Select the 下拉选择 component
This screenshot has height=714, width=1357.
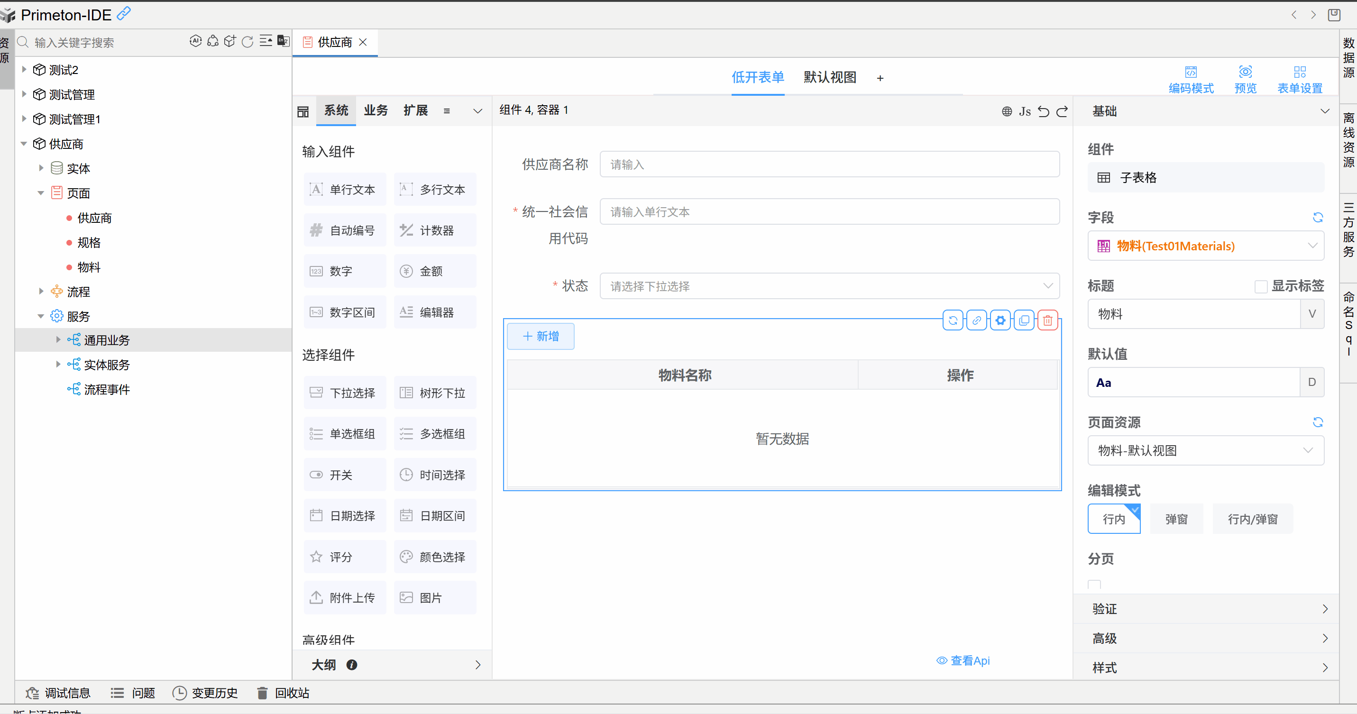(345, 392)
